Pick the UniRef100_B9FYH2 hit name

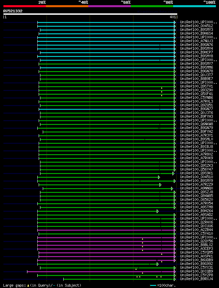[x=196, y=131]
